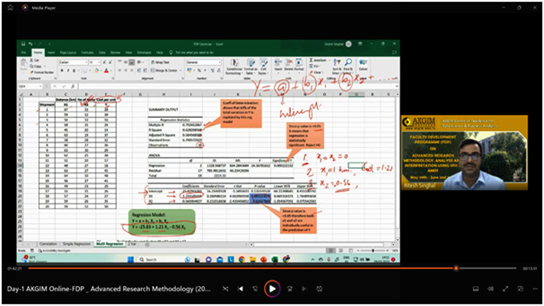
Task: Toggle Italic formatting
Action: 68,71
